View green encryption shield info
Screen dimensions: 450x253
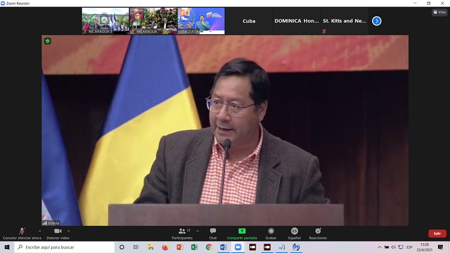tap(47, 41)
